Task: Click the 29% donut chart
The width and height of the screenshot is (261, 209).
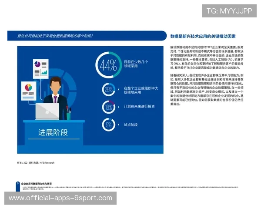Action: pos(108,90)
